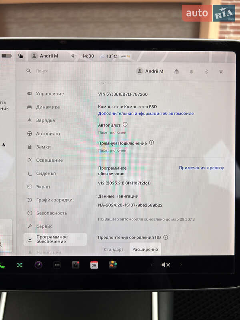Open the Автопилот settings menu
The width and height of the screenshot is (240, 320).
click(44, 134)
